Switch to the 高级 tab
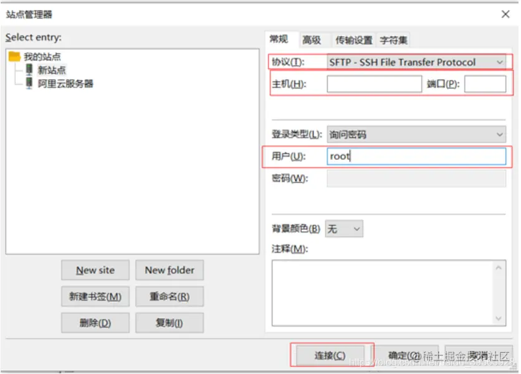The width and height of the screenshot is (521, 374). point(312,39)
